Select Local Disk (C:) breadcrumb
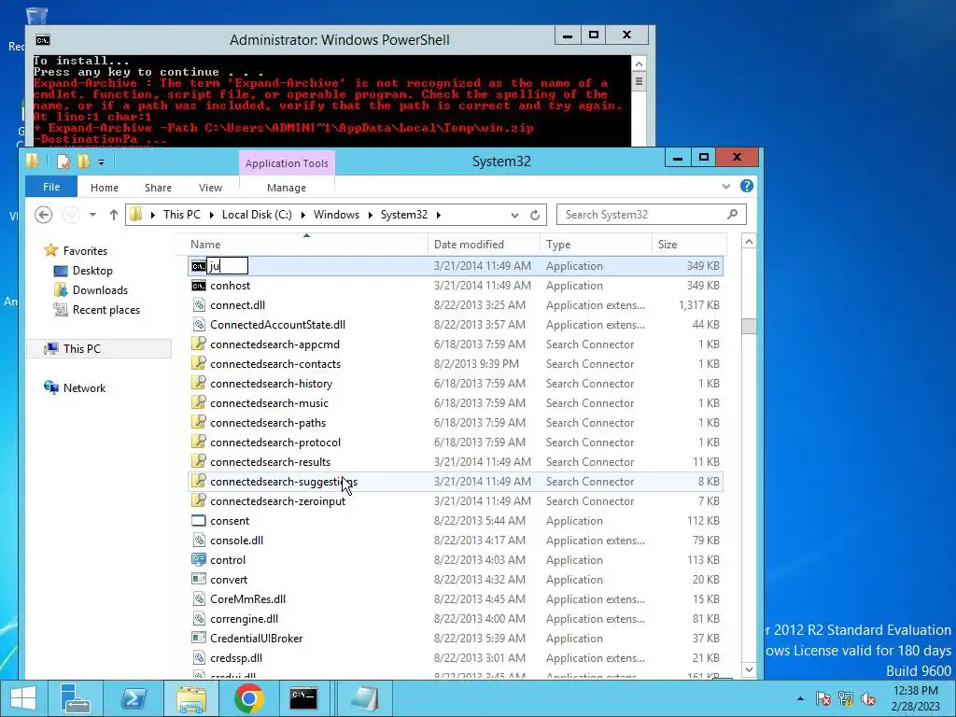The width and height of the screenshot is (956, 717). click(257, 215)
